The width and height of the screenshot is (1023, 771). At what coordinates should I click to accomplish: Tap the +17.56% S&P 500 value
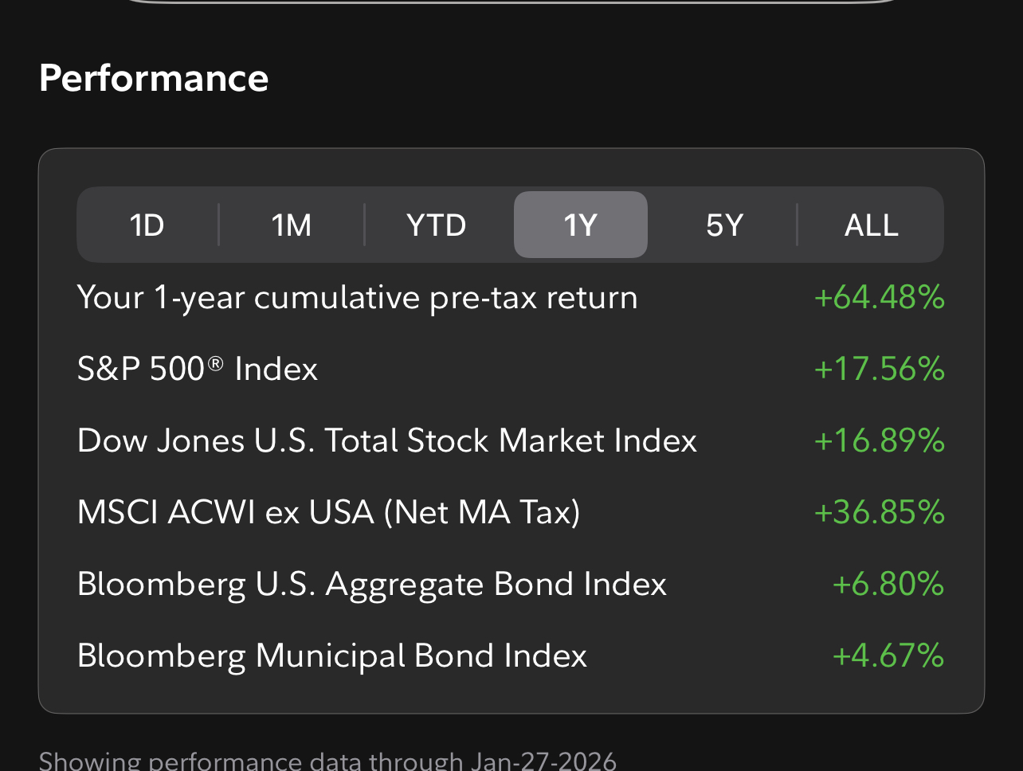click(x=880, y=369)
